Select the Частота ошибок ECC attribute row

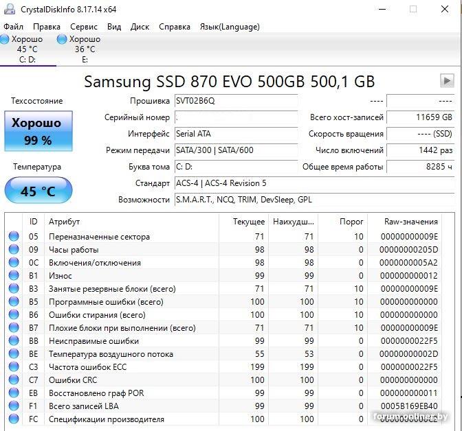click(224, 367)
